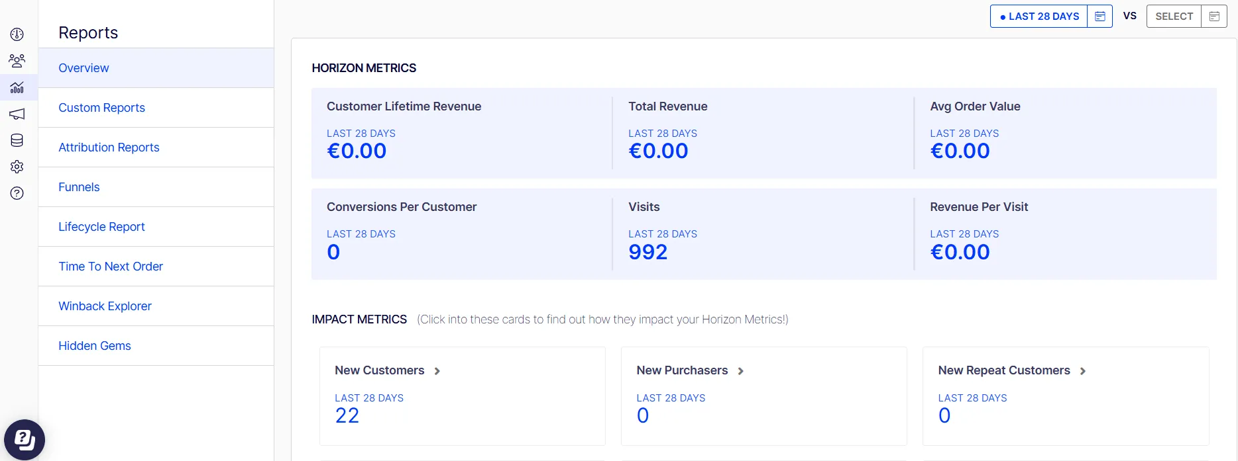1238x461 pixels.
Task: Expand the New Customers card chevron
Action: point(437,371)
